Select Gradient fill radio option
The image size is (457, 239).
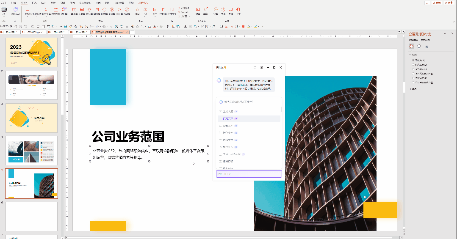point(420,69)
